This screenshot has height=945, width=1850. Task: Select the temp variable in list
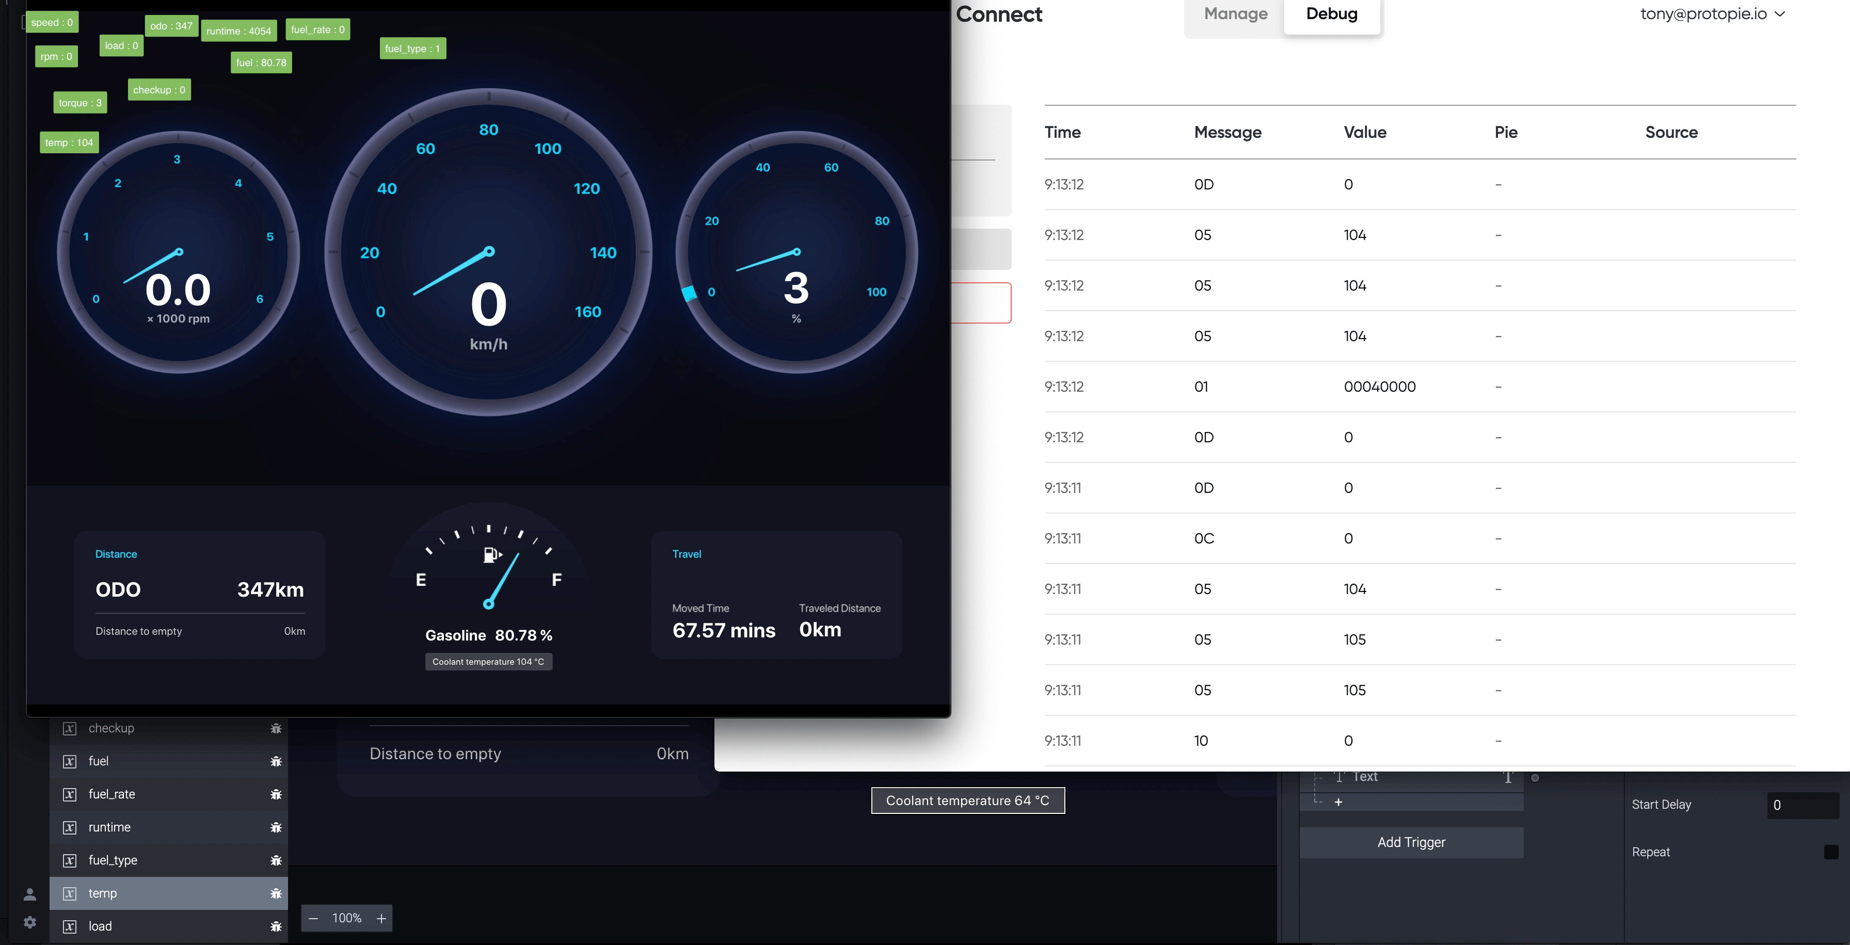click(103, 893)
